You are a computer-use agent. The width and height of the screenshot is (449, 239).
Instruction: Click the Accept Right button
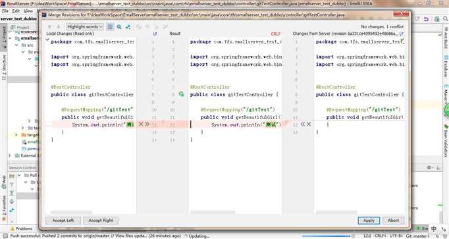[x=101, y=221]
